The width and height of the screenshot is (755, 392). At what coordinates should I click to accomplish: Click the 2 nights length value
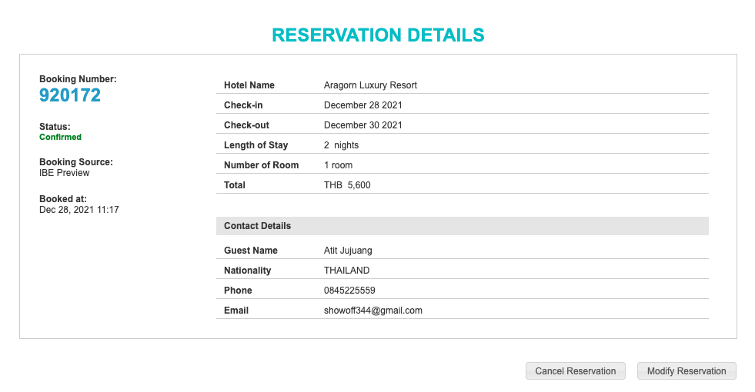[x=341, y=145]
